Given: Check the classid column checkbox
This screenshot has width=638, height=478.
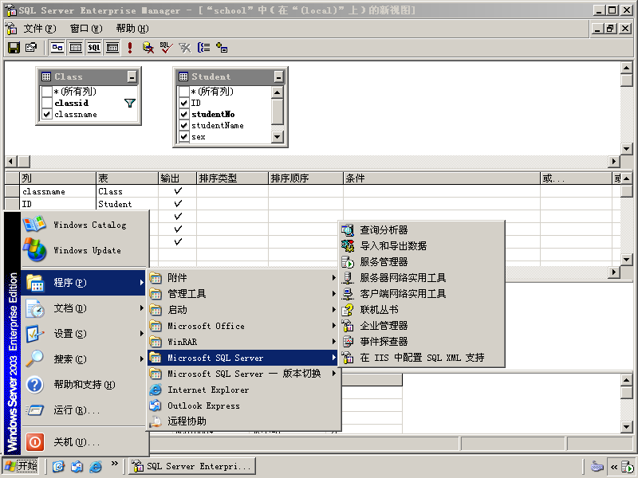Looking at the screenshot, I should click(x=47, y=103).
